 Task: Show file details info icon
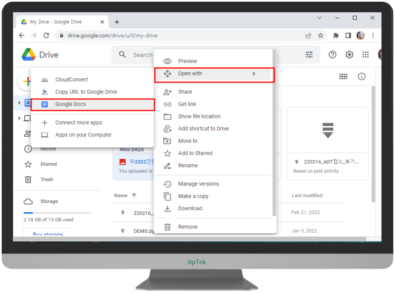click(x=361, y=76)
